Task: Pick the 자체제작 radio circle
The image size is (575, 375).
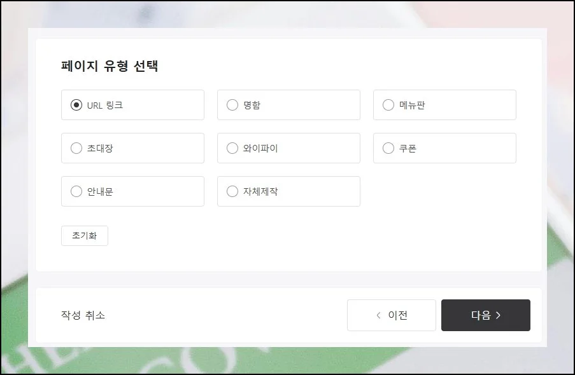Action: point(232,191)
